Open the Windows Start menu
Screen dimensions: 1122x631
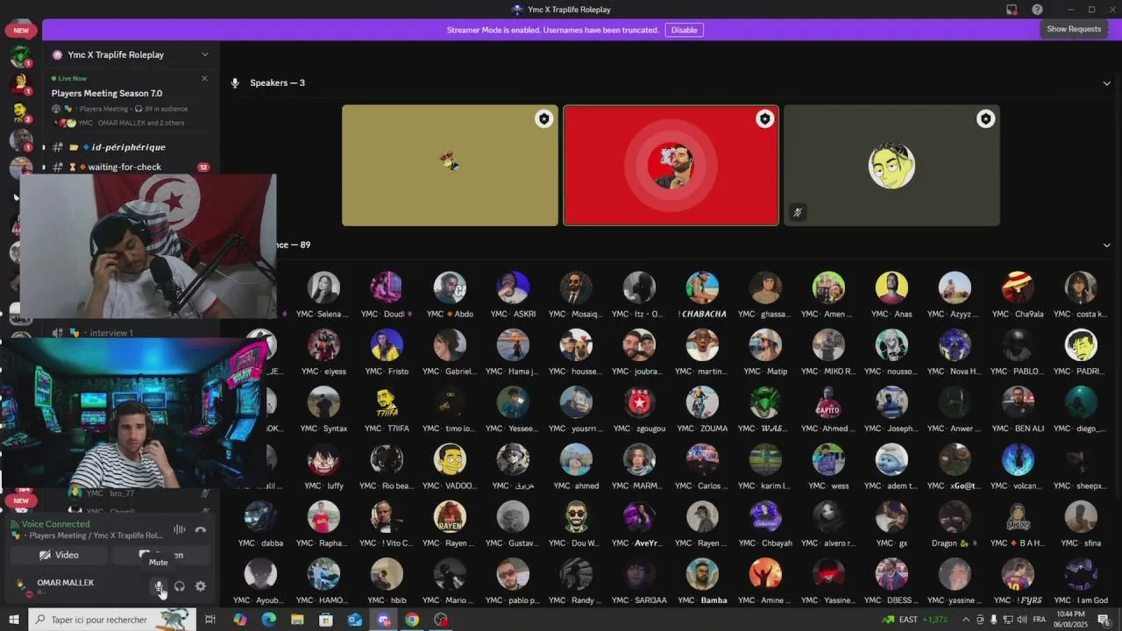click(14, 620)
